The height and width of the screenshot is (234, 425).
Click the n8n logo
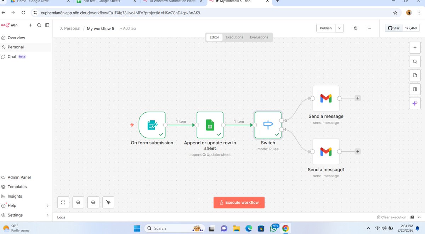point(9,25)
